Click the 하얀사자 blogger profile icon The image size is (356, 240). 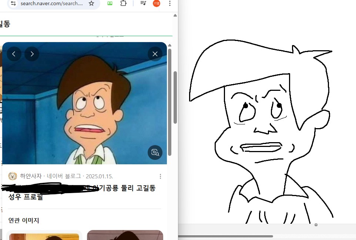click(13, 176)
